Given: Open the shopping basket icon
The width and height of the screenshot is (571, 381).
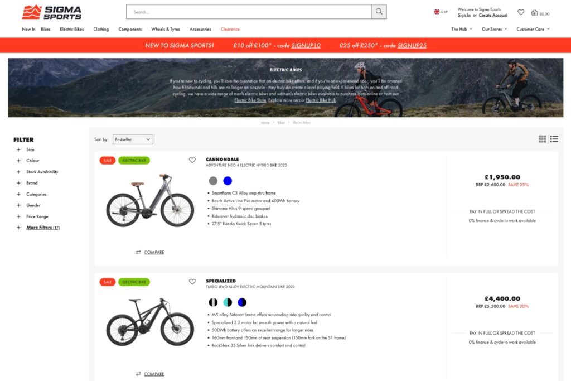Looking at the screenshot, I should (534, 13).
